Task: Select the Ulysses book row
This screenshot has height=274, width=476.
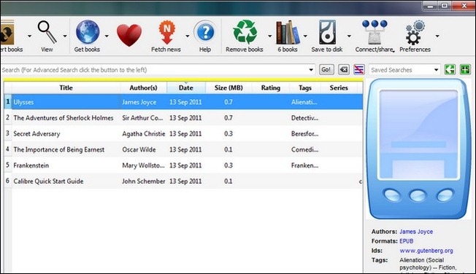Action: (183, 102)
